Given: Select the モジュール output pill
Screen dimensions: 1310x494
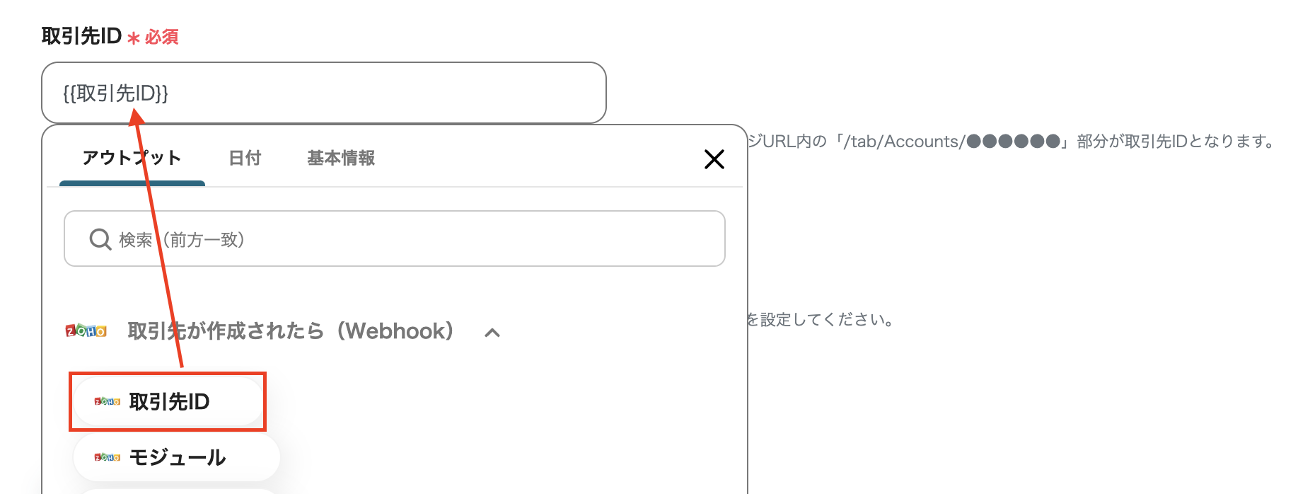Looking at the screenshot, I should coord(176,457).
